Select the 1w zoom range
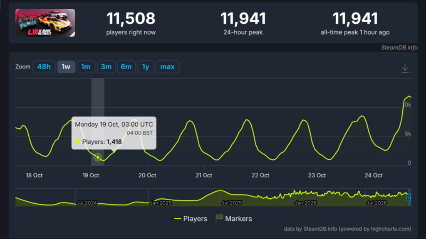Screen dimensions: 426x239 66,67
